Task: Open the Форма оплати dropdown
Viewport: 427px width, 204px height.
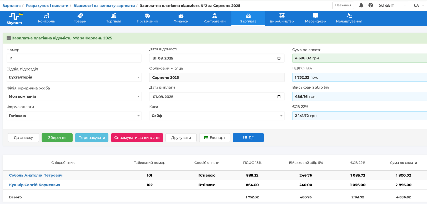Action: [139, 116]
